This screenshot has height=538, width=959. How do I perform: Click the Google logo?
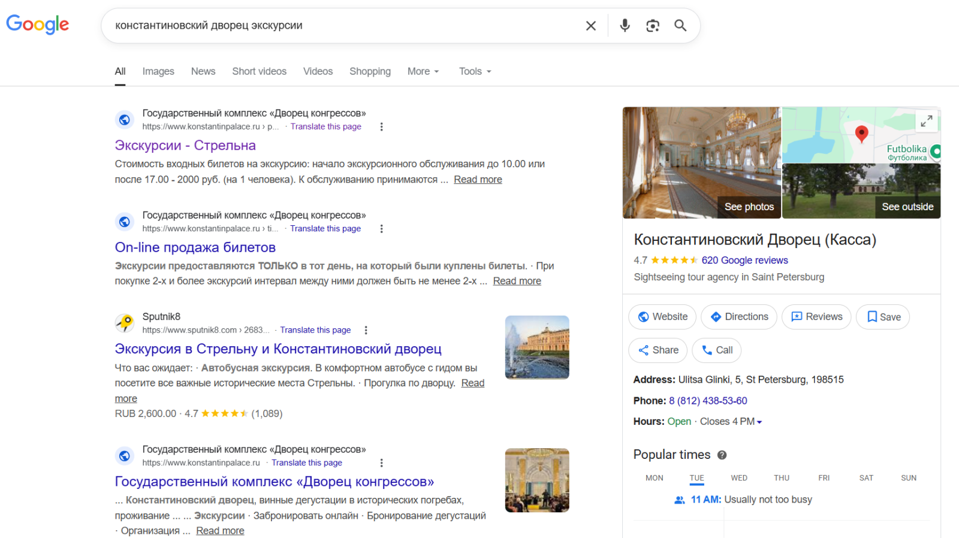pos(38,25)
